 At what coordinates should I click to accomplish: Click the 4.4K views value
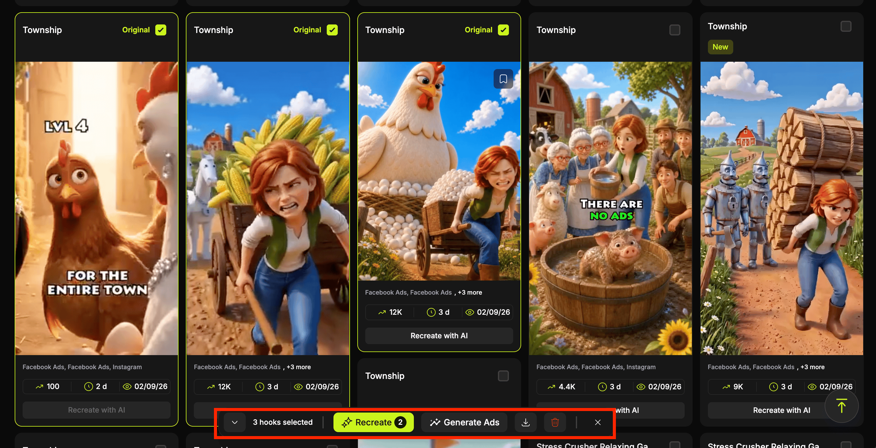(567, 387)
